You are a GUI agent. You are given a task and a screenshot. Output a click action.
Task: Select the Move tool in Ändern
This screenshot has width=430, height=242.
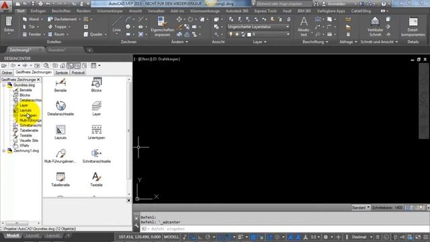(x=179, y=19)
